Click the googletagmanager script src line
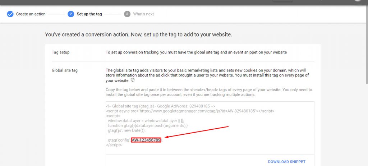 (190, 111)
